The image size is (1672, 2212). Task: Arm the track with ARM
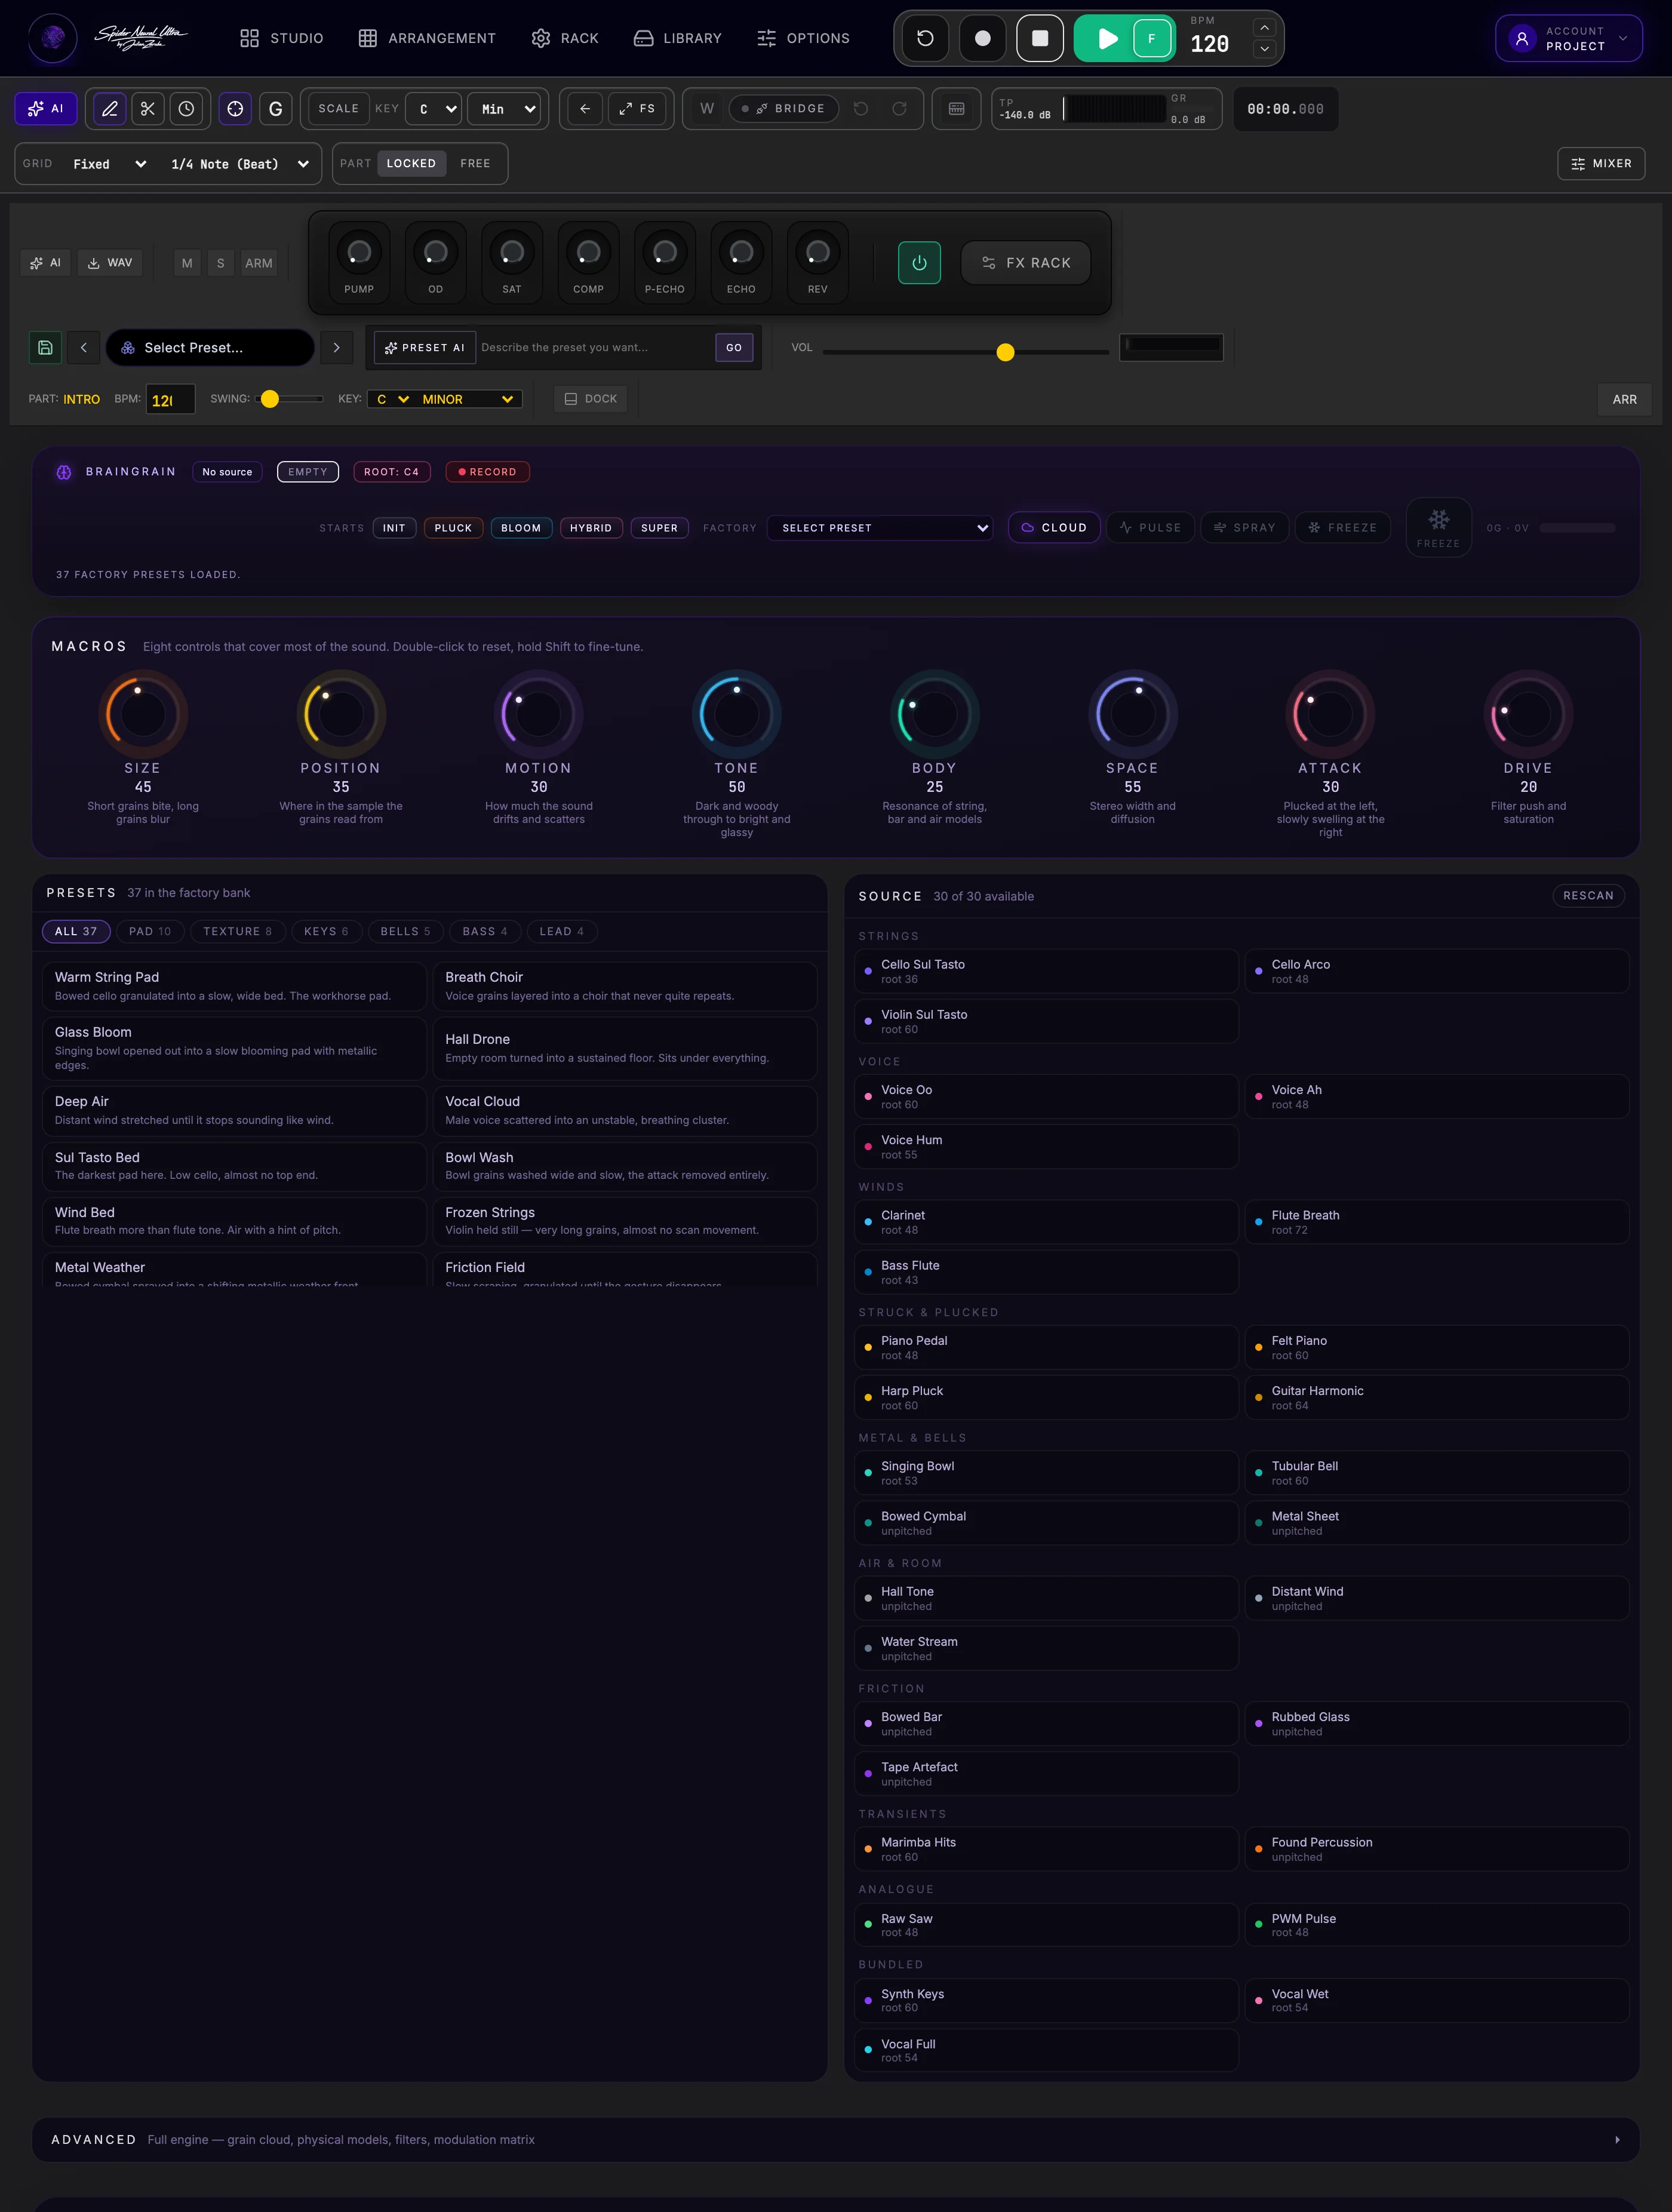pos(259,263)
